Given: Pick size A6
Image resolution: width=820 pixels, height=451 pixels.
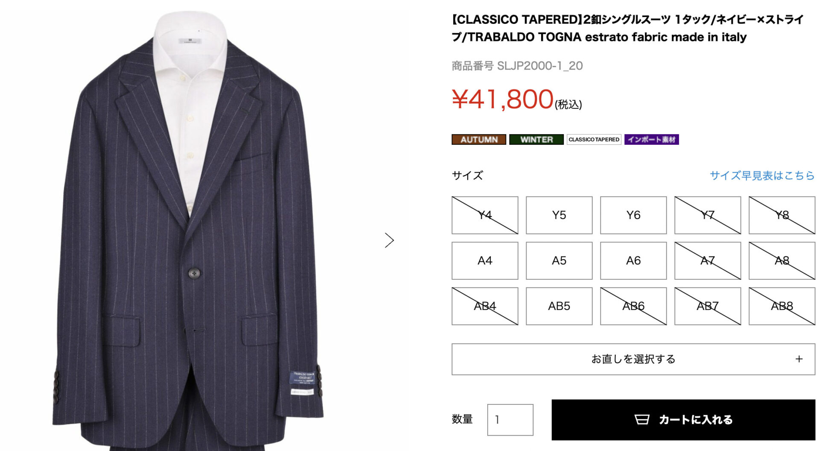Looking at the screenshot, I should (x=633, y=261).
